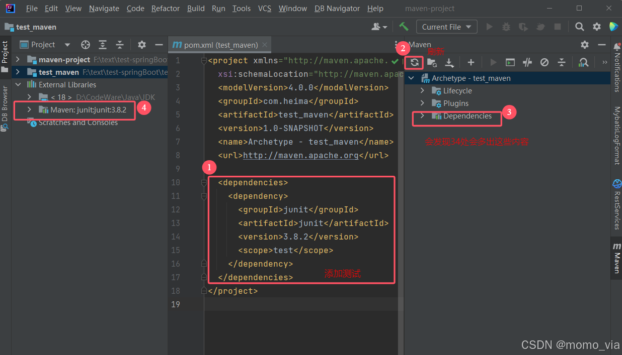Image resolution: width=622 pixels, height=355 pixels.
Task: Click the green inspection checkmark in editor
Action: click(x=395, y=61)
